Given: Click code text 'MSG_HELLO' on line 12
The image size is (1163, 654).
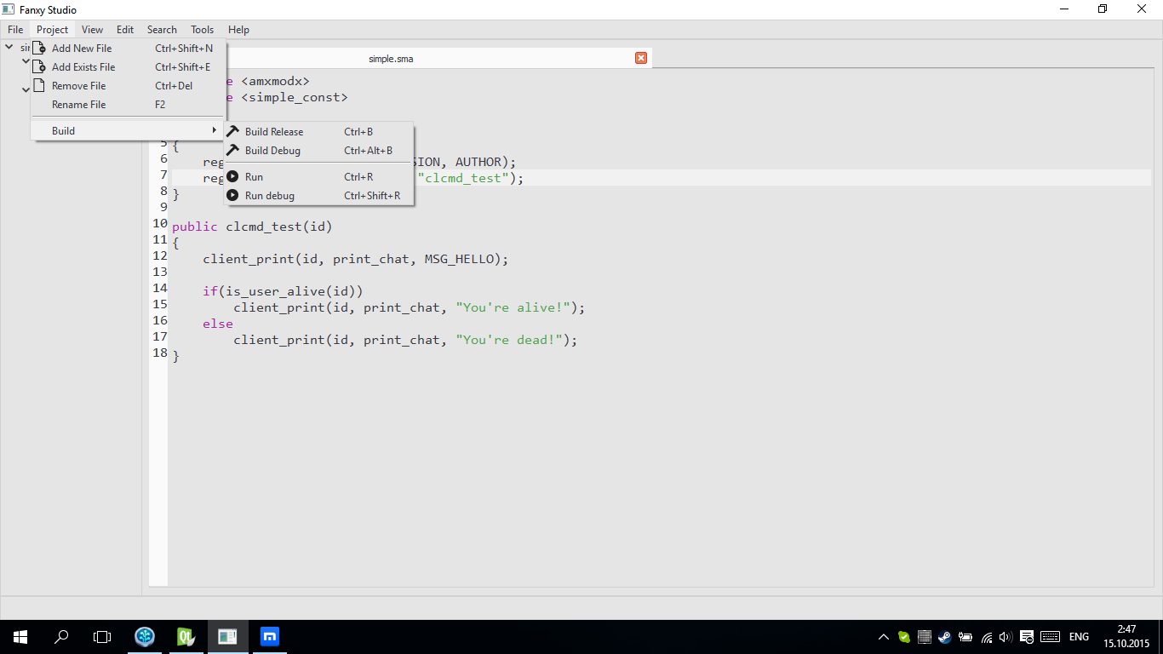Looking at the screenshot, I should [458, 259].
